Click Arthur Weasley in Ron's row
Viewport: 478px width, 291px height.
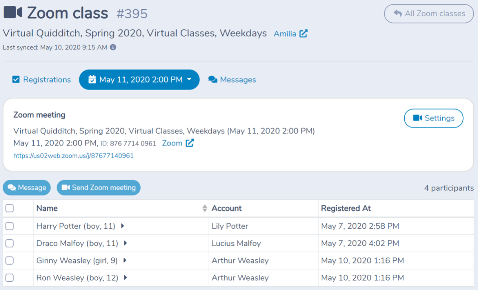coord(264,277)
